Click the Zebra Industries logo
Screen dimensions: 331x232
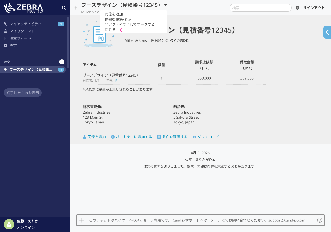[24, 8]
